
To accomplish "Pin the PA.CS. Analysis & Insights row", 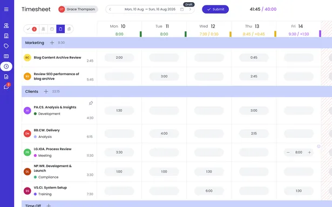I will [91, 103].
